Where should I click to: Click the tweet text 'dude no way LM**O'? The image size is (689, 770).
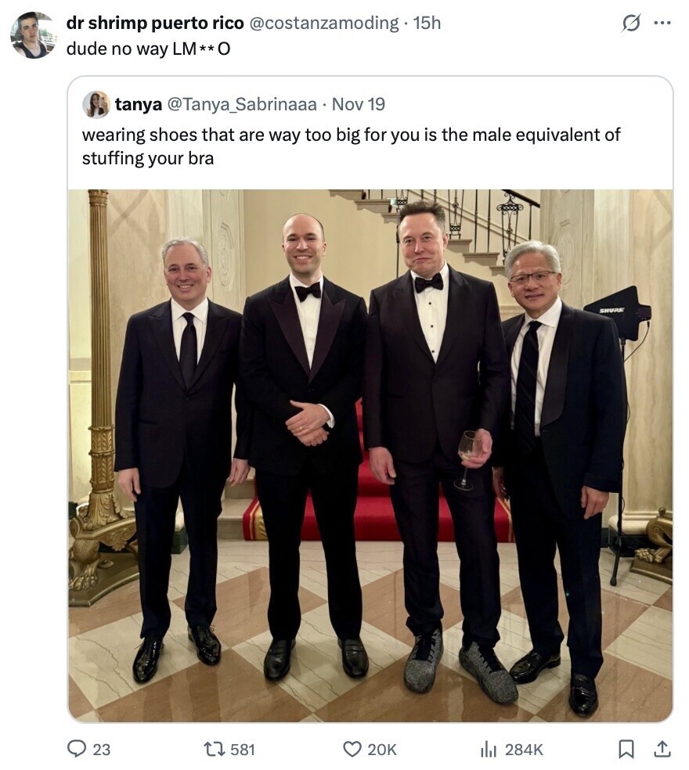[x=148, y=49]
